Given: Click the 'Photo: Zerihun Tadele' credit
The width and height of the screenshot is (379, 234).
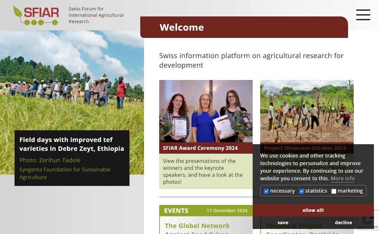Looking at the screenshot, I should point(50,160).
